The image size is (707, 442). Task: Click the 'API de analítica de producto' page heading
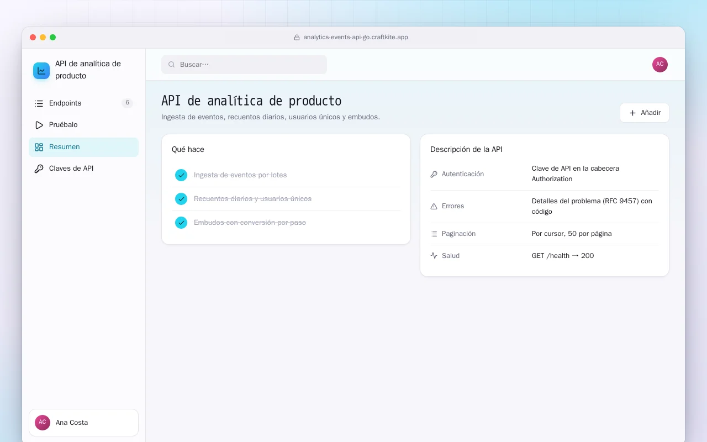[x=251, y=101]
